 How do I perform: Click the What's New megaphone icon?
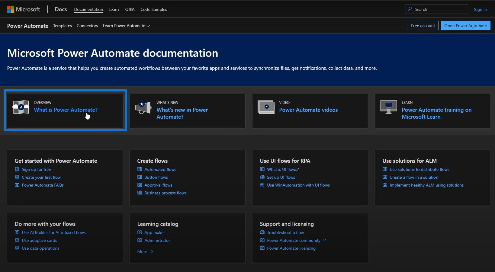click(143, 107)
